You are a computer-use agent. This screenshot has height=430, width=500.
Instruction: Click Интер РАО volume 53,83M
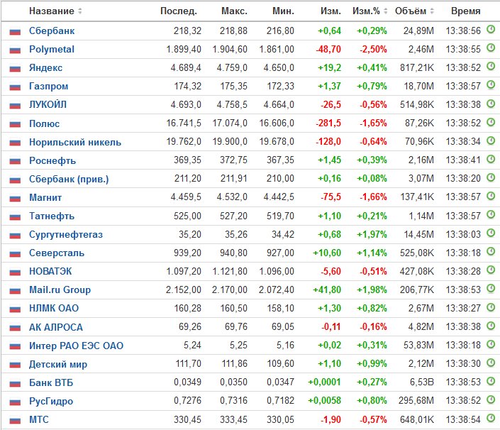pos(419,346)
